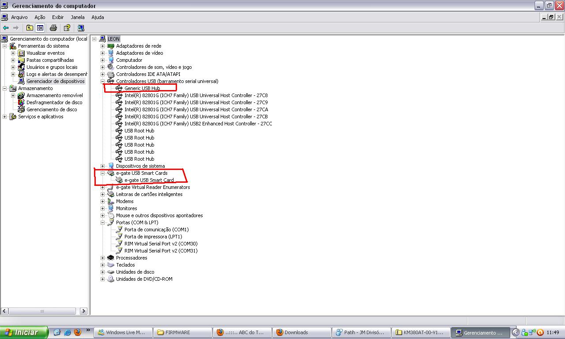The height and width of the screenshot is (339, 565).
Task: Click the Generic USB Hub icon
Action: click(x=119, y=88)
